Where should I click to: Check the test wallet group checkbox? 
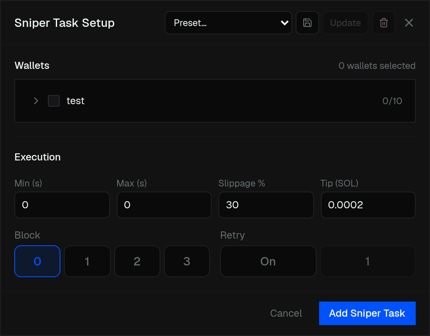click(54, 101)
